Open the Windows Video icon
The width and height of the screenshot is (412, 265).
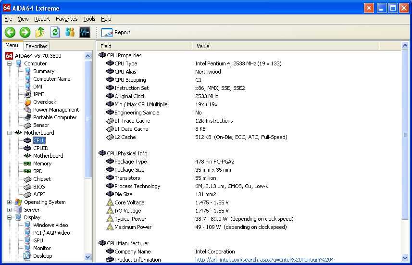[27, 225]
